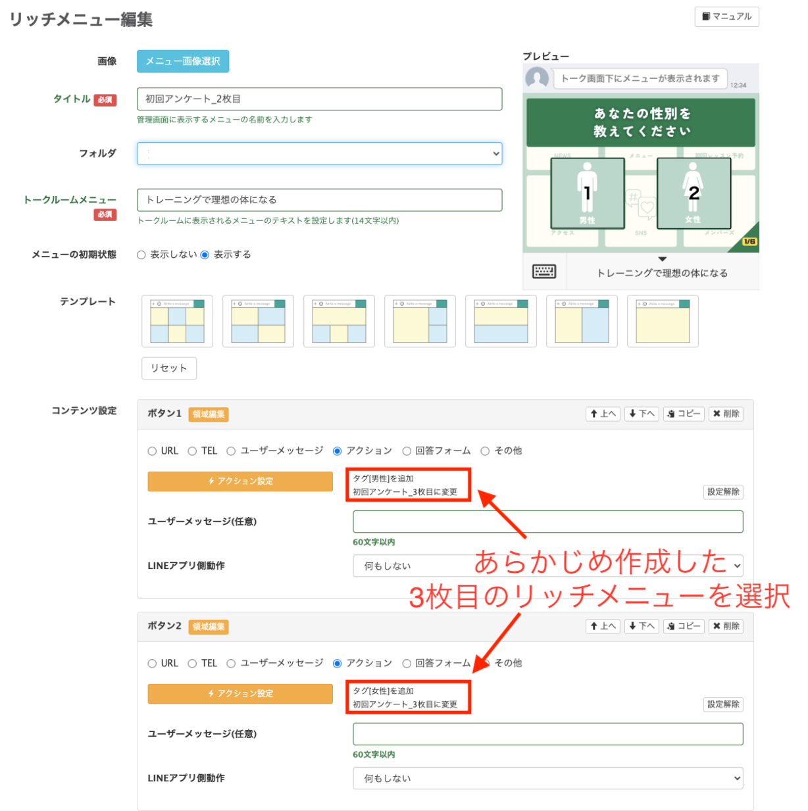Select URL radio option in ボタン1
Screen dimensions: 808x811
click(152, 451)
